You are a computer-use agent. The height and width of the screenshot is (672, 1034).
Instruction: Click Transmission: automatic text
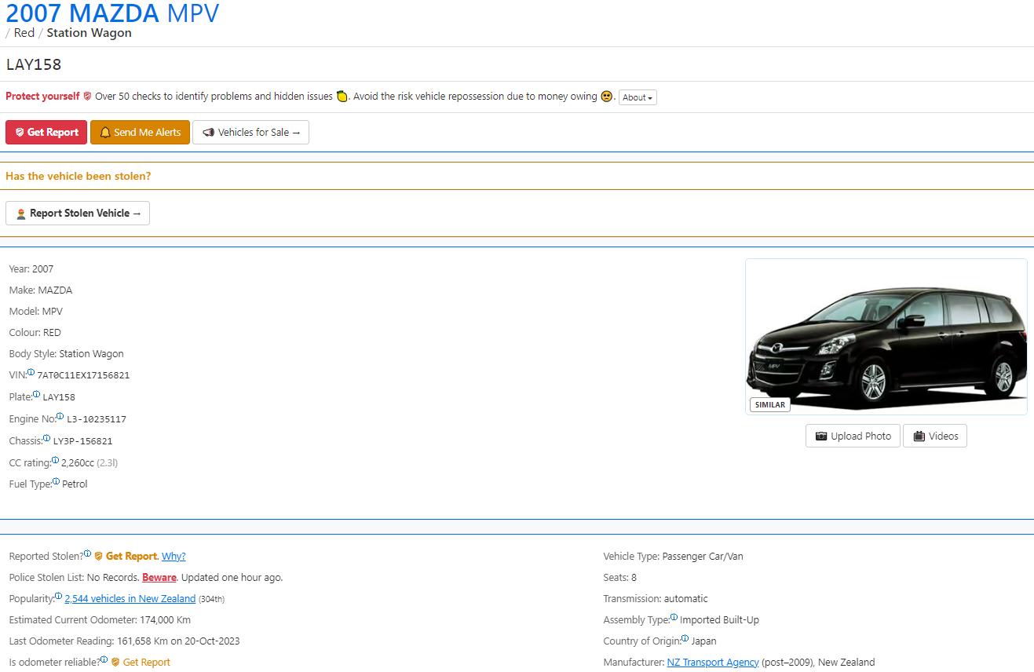pyautogui.click(x=656, y=598)
